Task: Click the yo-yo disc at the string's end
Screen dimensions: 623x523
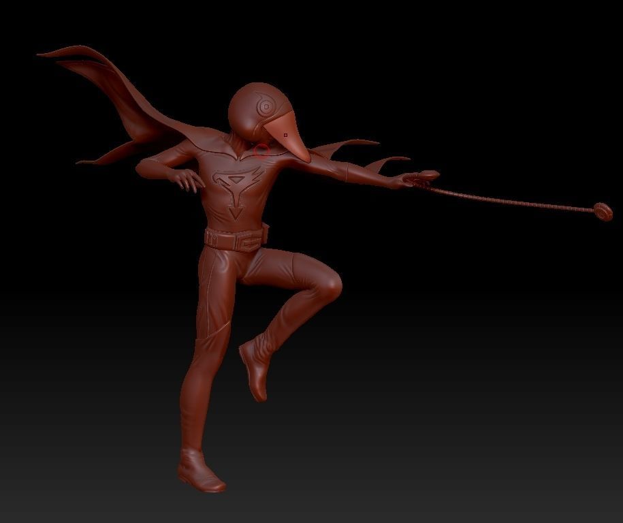Action: click(603, 211)
